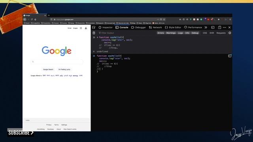The image size is (253, 142).
Task: Select the Google browser tab
Action: tap(34, 15)
